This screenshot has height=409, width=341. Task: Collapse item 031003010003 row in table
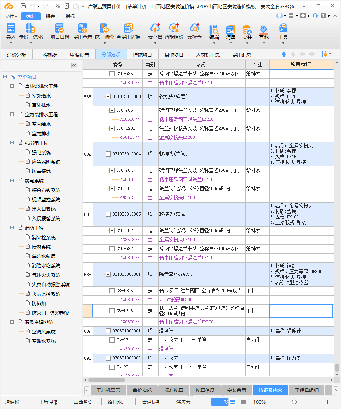click(x=108, y=97)
